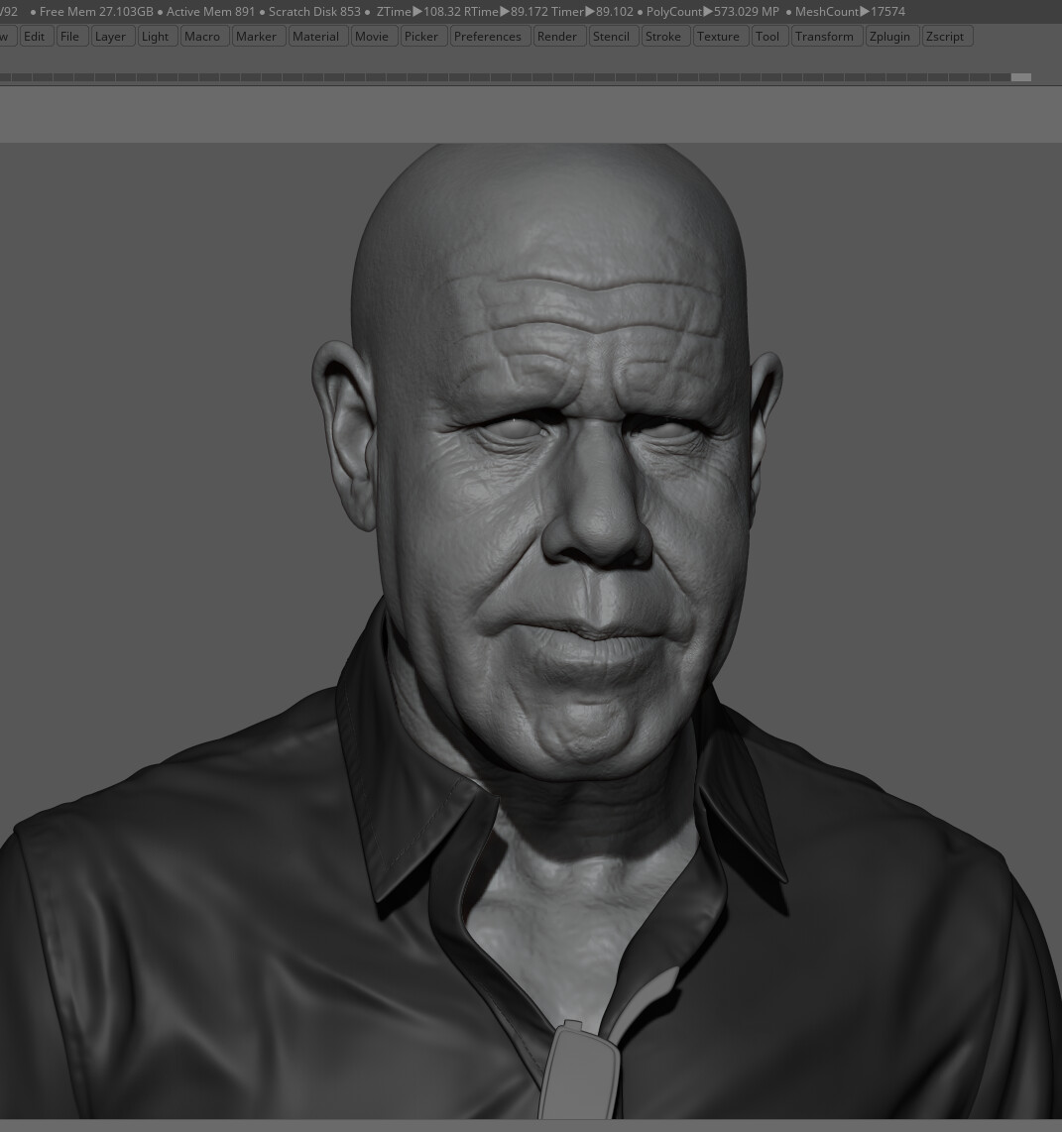Open the File menu
Image resolution: width=1062 pixels, height=1132 pixels.
pyautogui.click(x=70, y=36)
